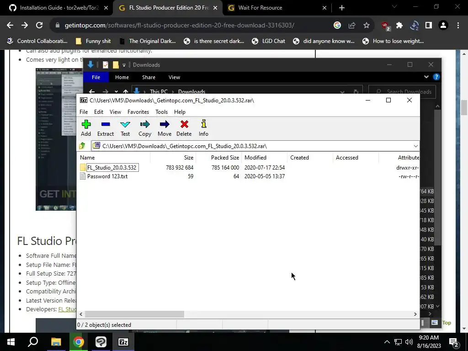Select the Copy toolbar icon

pyautogui.click(x=145, y=128)
